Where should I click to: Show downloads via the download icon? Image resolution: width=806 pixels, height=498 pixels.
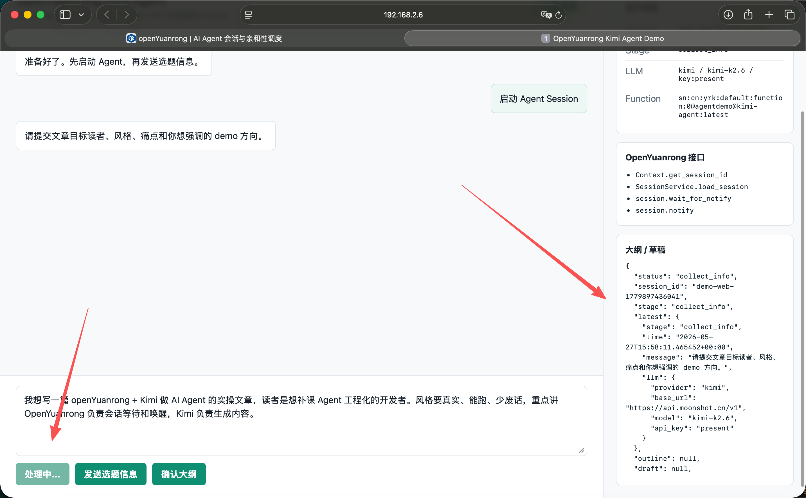pyautogui.click(x=728, y=15)
